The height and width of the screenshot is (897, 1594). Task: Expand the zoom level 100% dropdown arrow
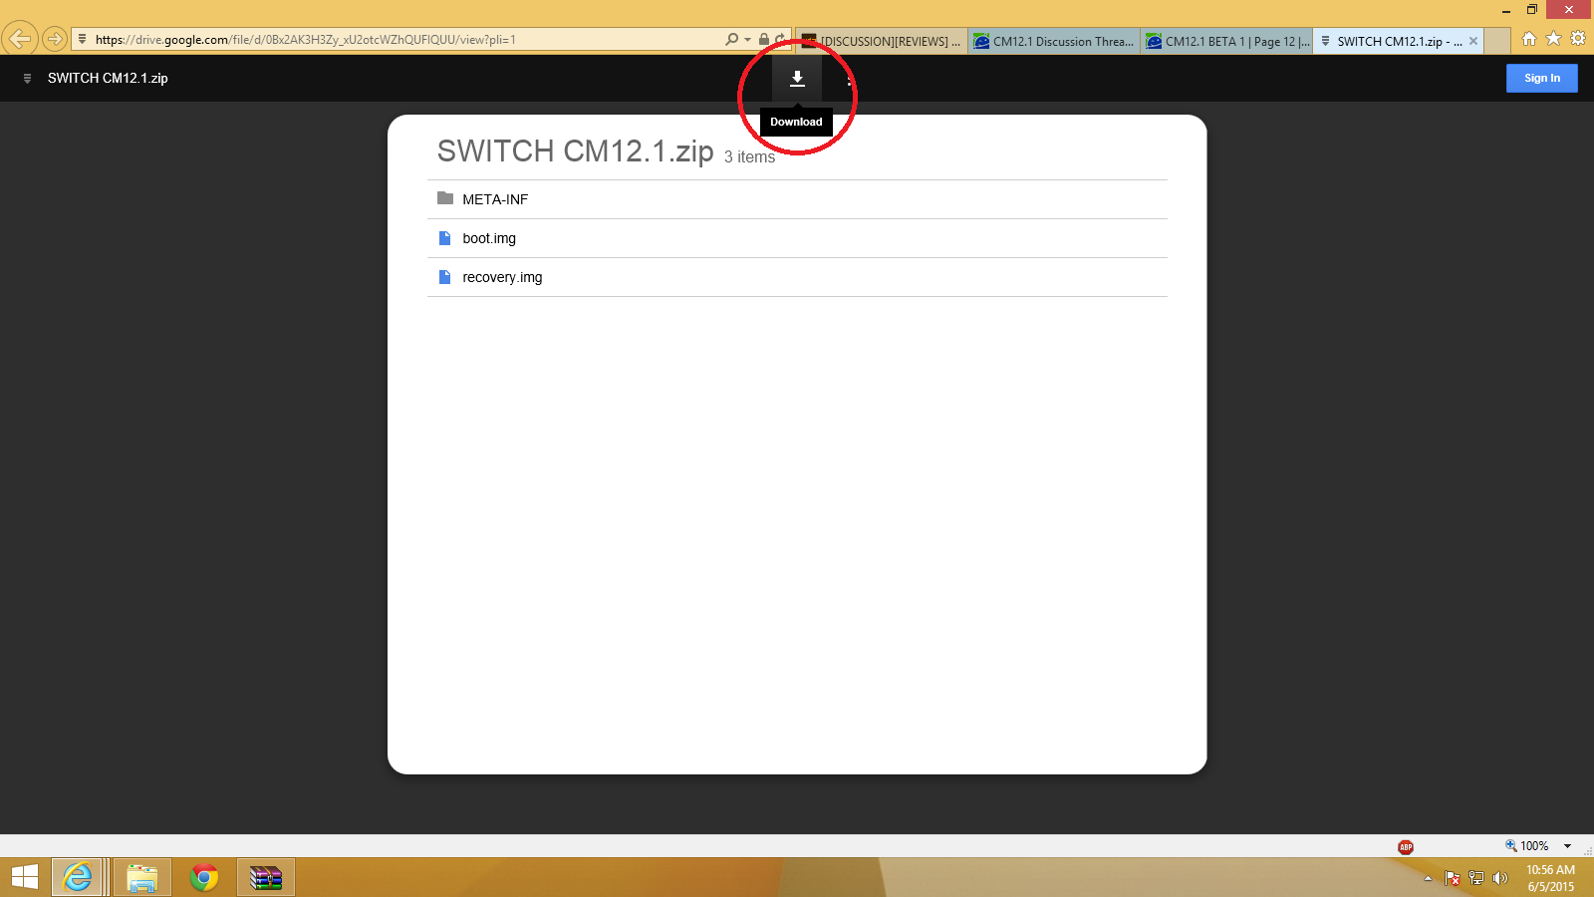point(1567,846)
